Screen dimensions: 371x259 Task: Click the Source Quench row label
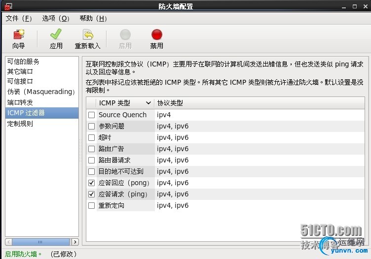[122, 115]
